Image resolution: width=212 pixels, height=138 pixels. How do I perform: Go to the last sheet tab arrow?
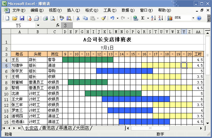click(x=19, y=128)
